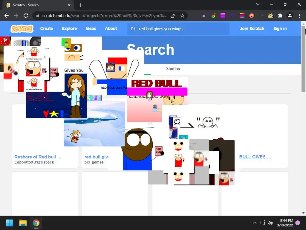Viewport: 306px width, 230px height.
Task: Open the Windows Start menu
Action: tap(10, 223)
